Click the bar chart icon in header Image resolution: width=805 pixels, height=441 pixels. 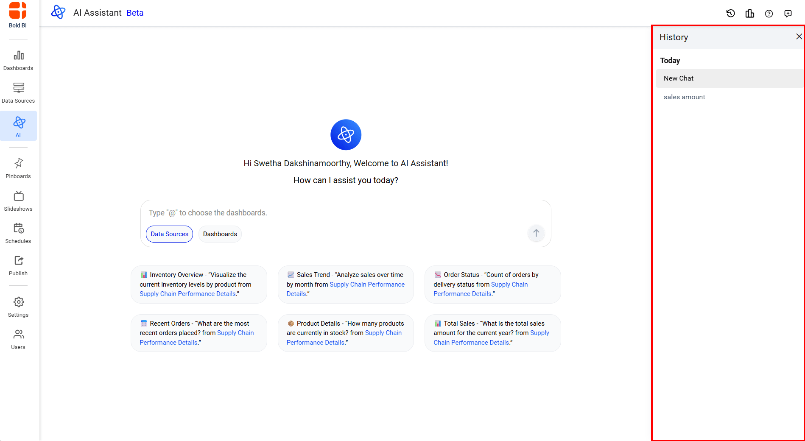pos(749,14)
